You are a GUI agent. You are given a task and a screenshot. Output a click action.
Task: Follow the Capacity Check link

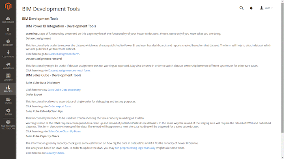click(x=54, y=153)
